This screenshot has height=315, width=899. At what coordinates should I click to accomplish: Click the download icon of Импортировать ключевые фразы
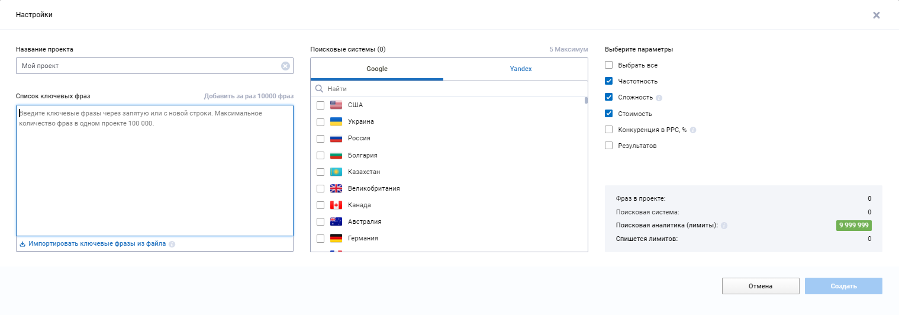tap(22, 243)
